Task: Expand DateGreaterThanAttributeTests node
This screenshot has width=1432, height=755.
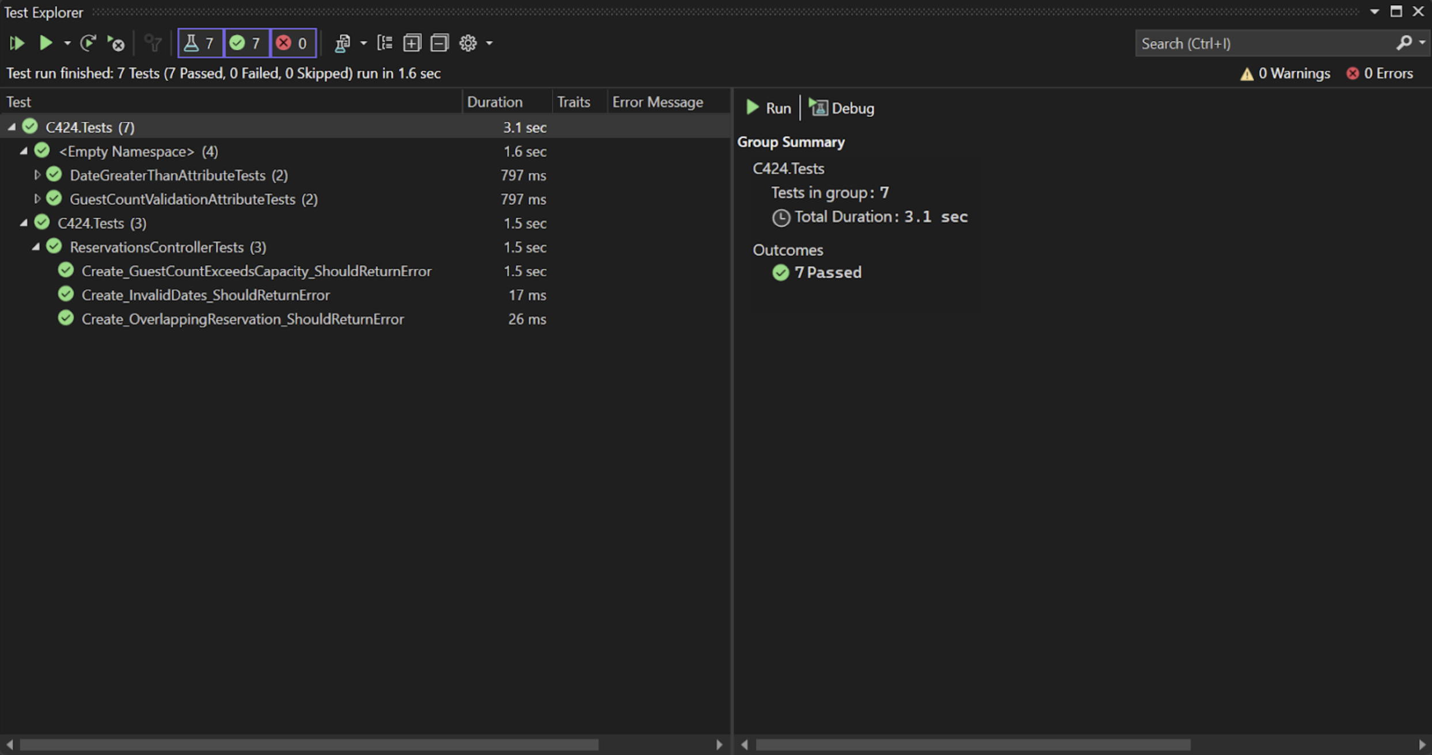Action: [x=37, y=175]
